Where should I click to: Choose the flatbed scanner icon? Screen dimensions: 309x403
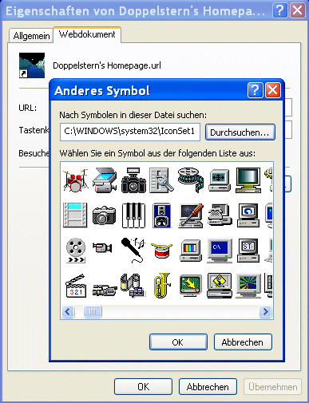105,180
